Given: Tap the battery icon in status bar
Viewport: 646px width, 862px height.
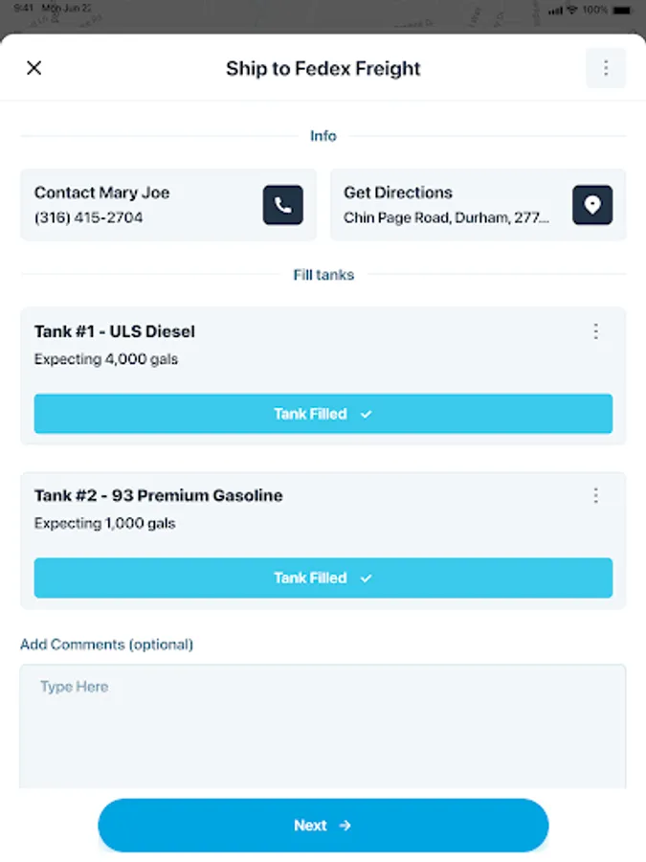Looking at the screenshot, I should 623,10.
